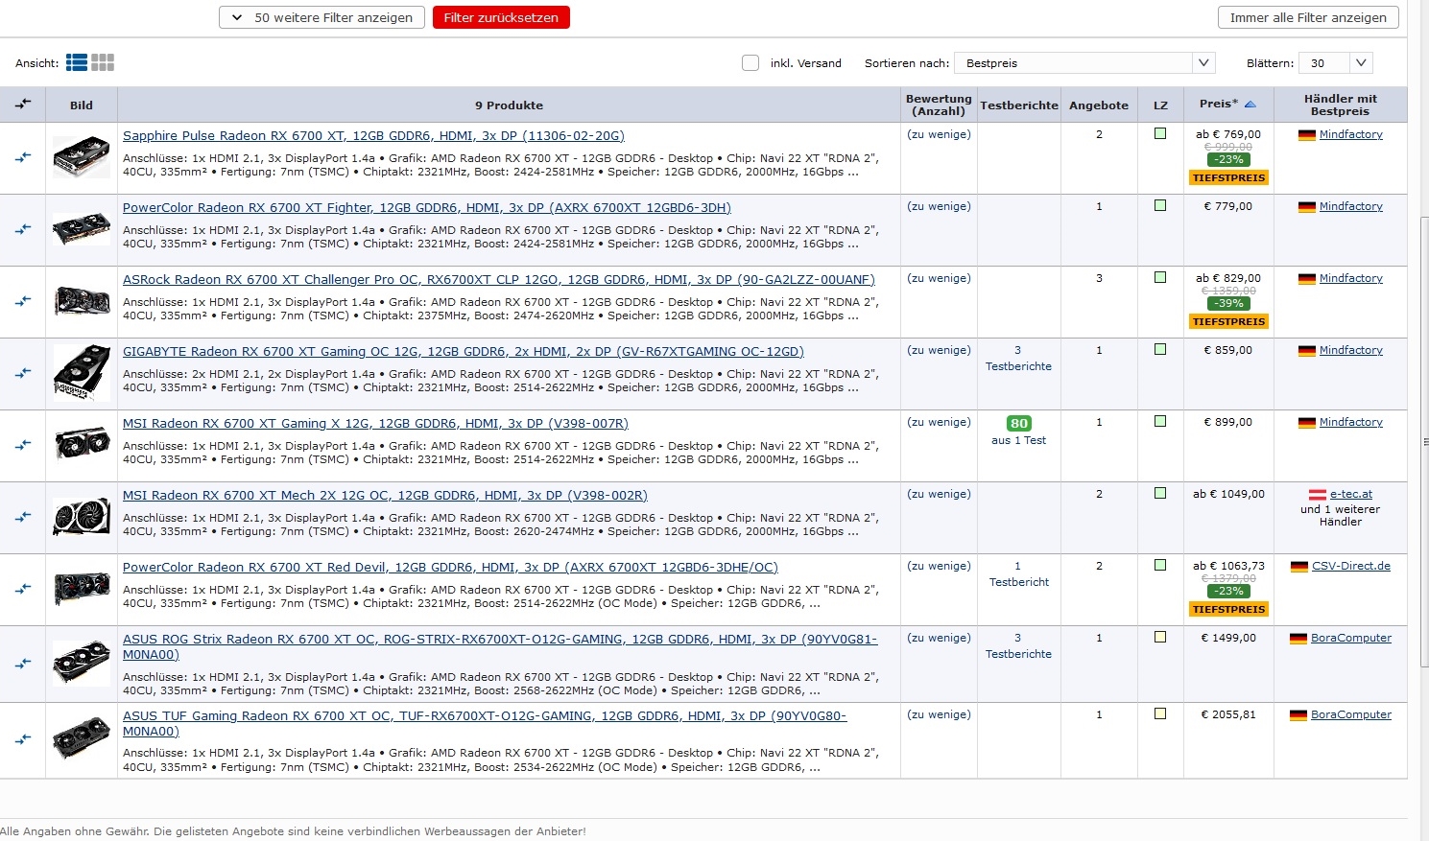Add ASUS ROG Strix to comparison

[x=23, y=664]
